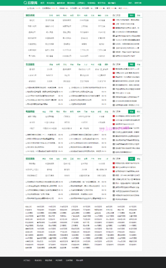The height and width of the screenshot is (268, 166).
Task: Select 广告 subcategory under 综合其他
Action: click(93, 159)
